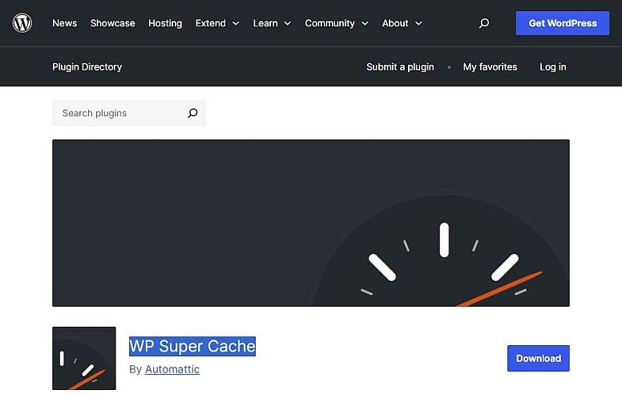
Task: Open the Plugin Directory link
Action: click(87, 67)
